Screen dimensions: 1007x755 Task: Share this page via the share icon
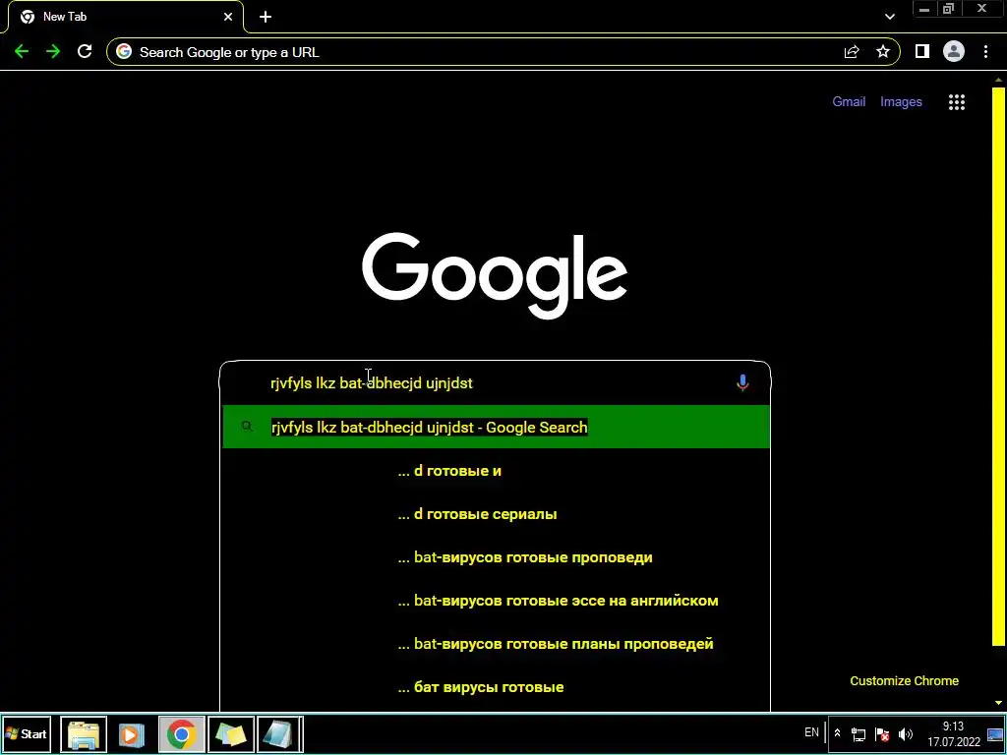852,52
